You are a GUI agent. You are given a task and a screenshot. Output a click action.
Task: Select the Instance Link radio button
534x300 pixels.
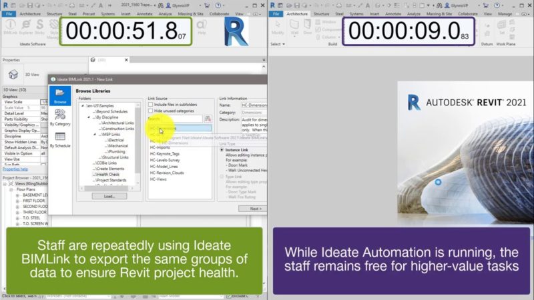point(222,149)
